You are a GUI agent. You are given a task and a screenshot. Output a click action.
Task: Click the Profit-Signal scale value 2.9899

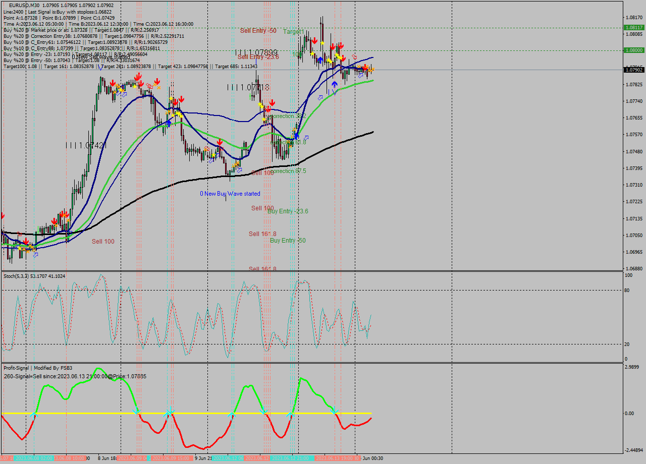point(632,367)
